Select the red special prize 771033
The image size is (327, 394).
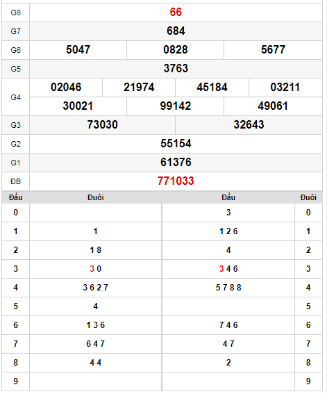[x=176, y=181]
